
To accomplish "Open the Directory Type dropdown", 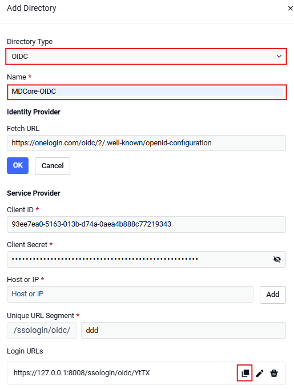I will pos(146,57).
